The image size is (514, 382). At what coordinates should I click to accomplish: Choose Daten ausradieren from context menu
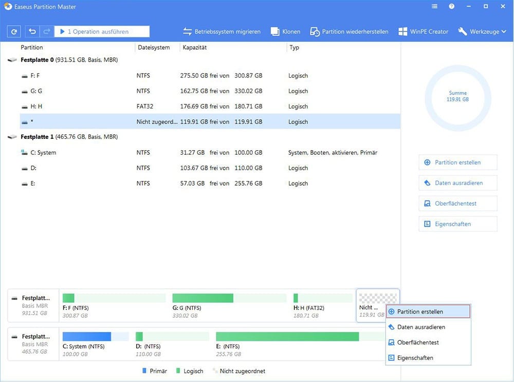click(429, 327)
